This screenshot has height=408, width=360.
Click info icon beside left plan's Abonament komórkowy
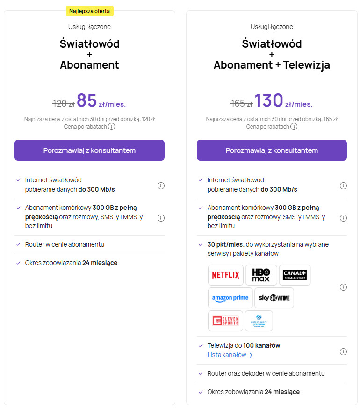(x=161, y=218)
